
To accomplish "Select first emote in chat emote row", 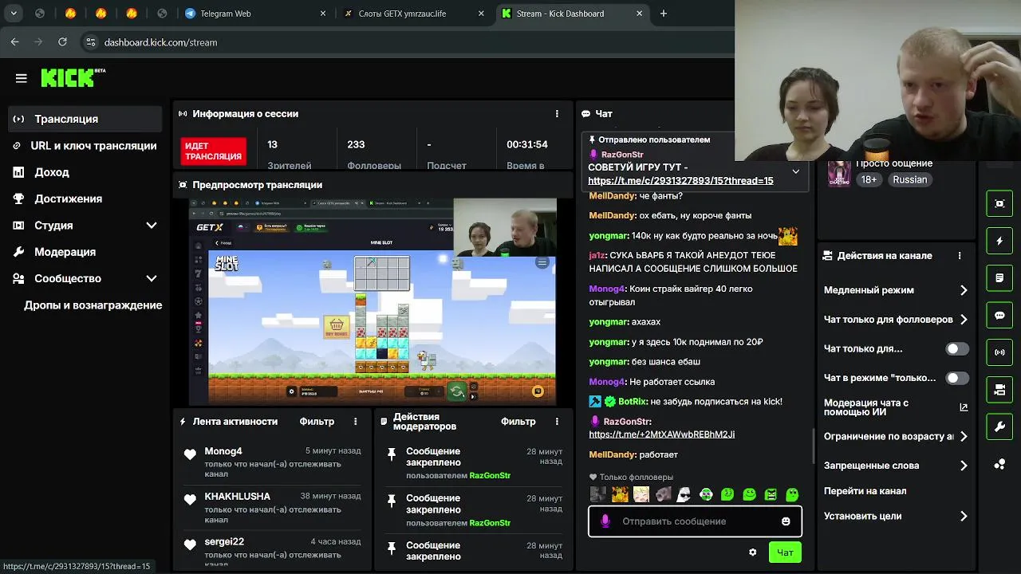I will [x=598, y=494].
